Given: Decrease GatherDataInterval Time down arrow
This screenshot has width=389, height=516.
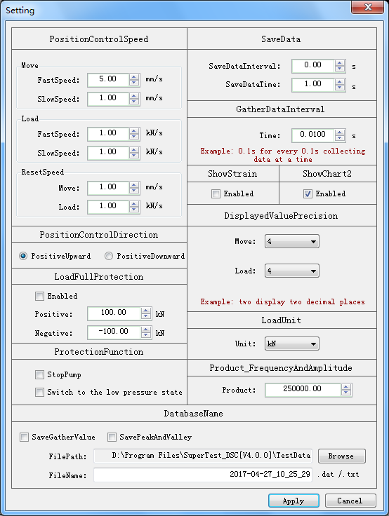Looking at the screenshot, I should point(340,138).
